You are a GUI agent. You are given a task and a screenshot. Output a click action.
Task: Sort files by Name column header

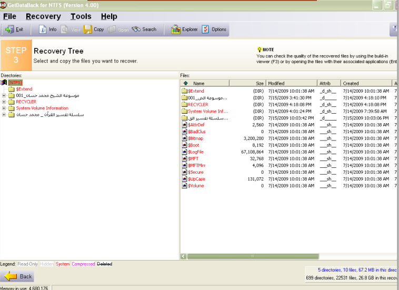[x=205, y=83]
